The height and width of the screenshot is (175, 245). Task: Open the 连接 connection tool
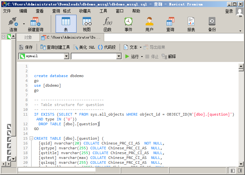tap(13, 24)
